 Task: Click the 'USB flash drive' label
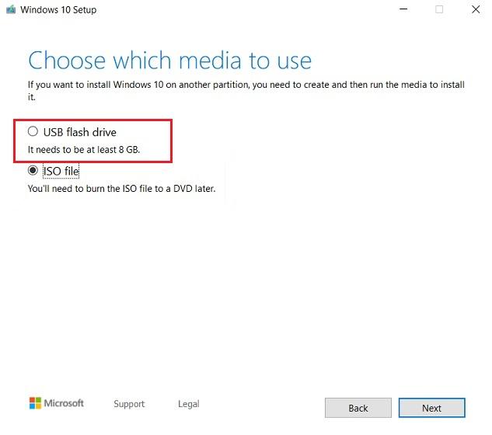80,132
